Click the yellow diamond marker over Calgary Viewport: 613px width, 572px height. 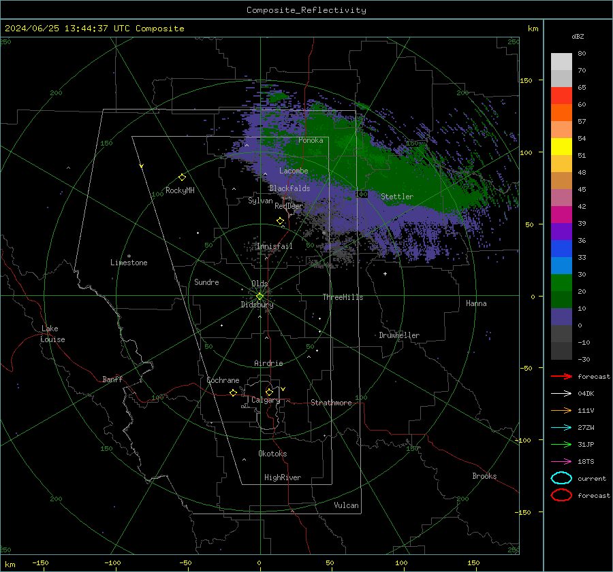click(x=269, y=392)
